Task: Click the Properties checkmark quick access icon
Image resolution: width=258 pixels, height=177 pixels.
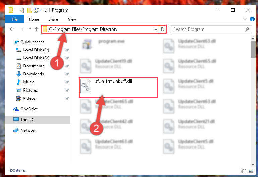Action: coord(22,10)
